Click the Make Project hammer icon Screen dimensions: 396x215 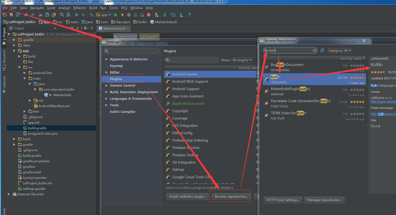pos(91,15)
